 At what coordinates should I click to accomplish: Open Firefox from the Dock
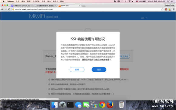(110, 105)
